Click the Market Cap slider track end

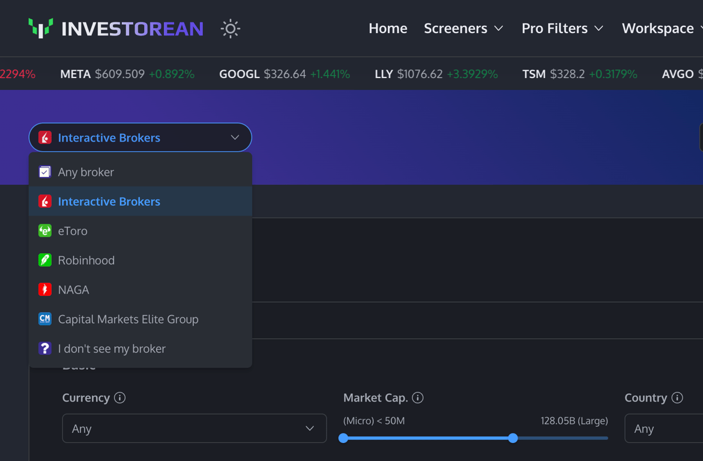(606, 438)
